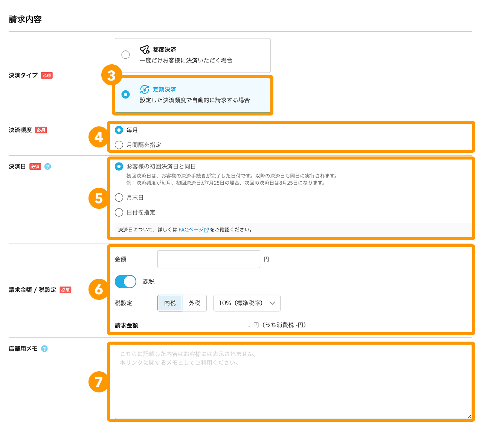
Task: Select the 都度決済 radio button
Action: pyautogui.click(x=126, y=55)
